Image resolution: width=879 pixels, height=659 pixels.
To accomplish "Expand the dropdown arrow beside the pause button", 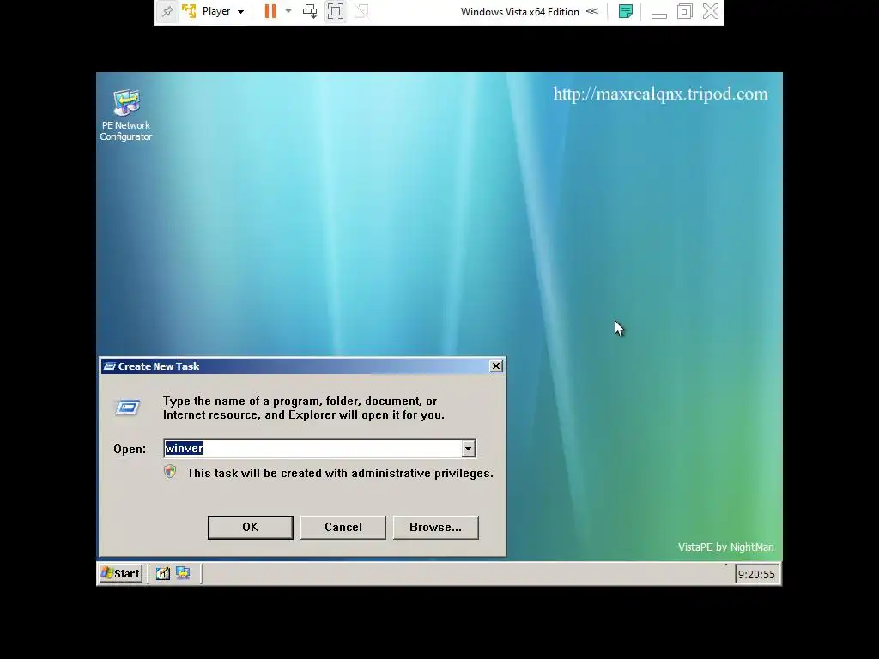I will coord(288,11).
